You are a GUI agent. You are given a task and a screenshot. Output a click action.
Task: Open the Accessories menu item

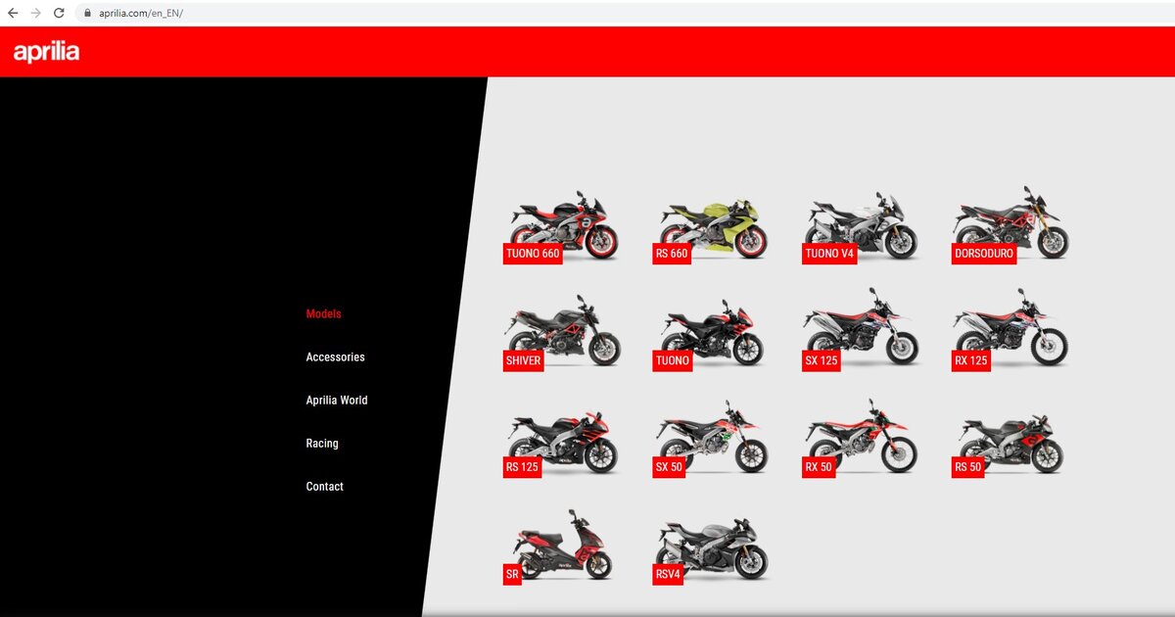click(x=336, y=357)
